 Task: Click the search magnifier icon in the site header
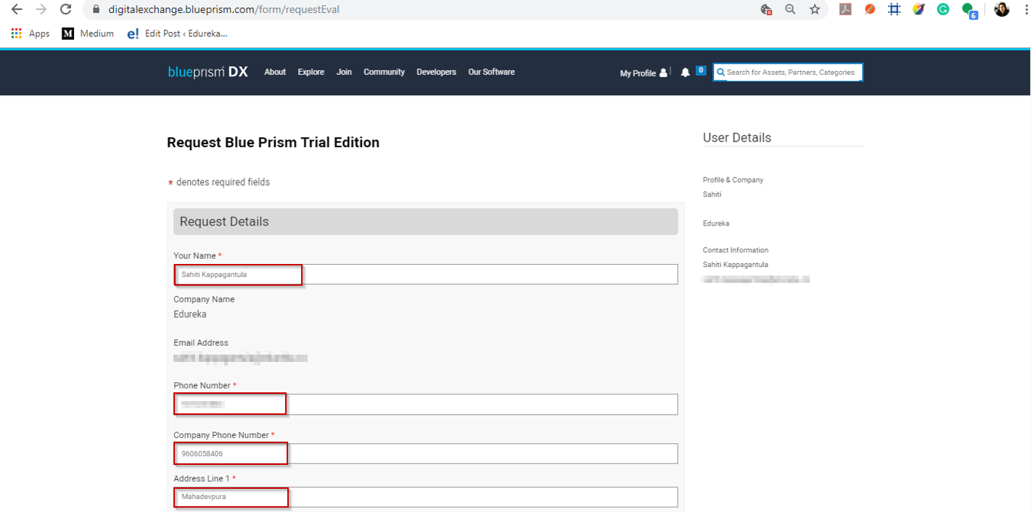click(721, 73)
